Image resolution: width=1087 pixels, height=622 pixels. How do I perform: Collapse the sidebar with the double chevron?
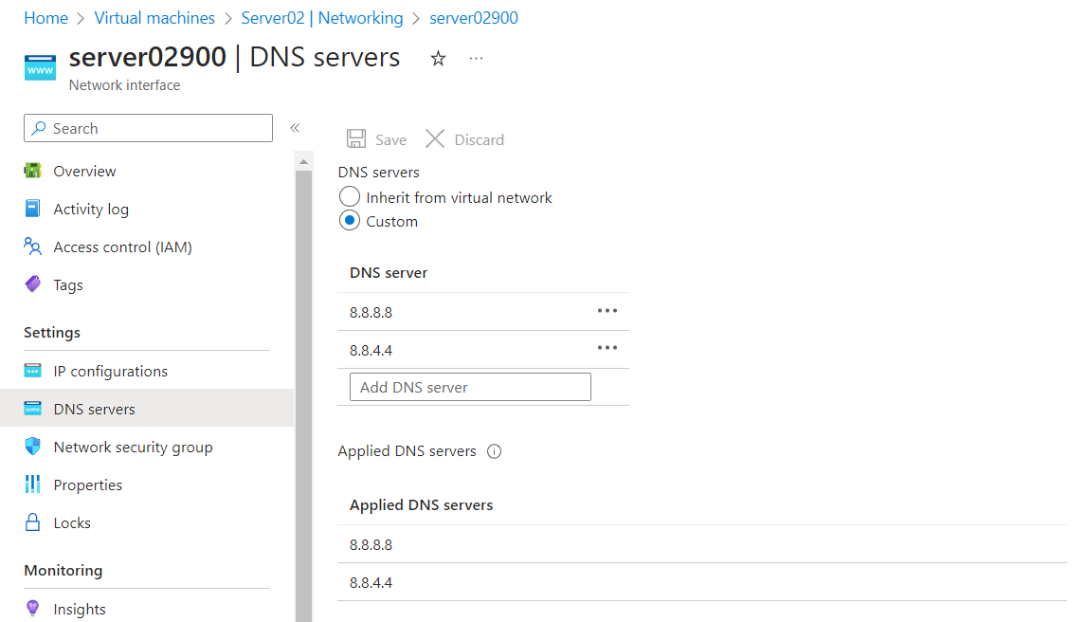click(295, 127)
